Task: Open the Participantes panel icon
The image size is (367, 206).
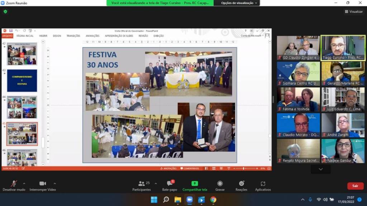Action: (x=141, y=183)
